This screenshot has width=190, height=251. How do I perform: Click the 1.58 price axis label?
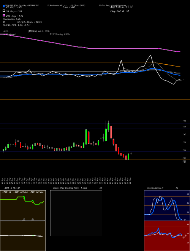[184, 127]
